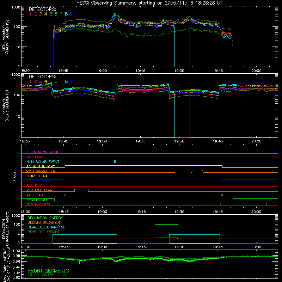Click the REAR SEGMENTS livetime legend text
282x282 pixels.
click(x=47, y=275)
